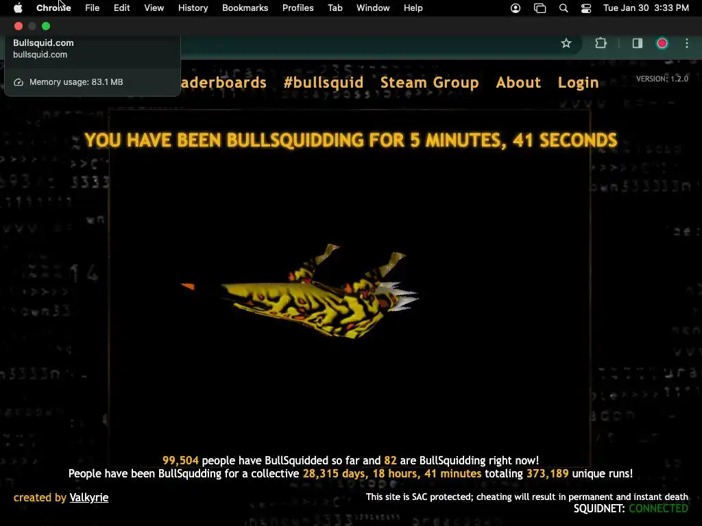This screenshot has height=526, width=702.
Task: Click the green fullscreen window button
Action: [46, 26]
